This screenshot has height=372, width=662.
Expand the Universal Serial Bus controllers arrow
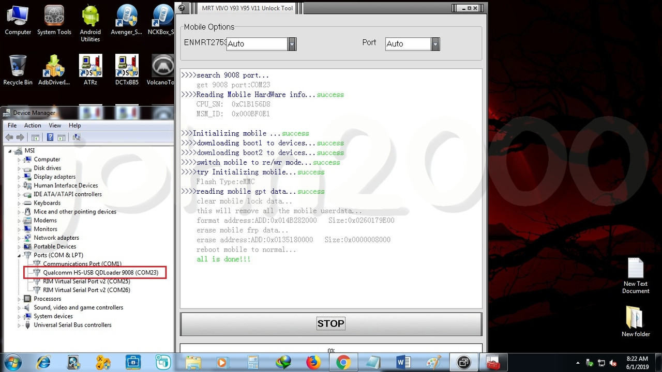pos(19,325)
